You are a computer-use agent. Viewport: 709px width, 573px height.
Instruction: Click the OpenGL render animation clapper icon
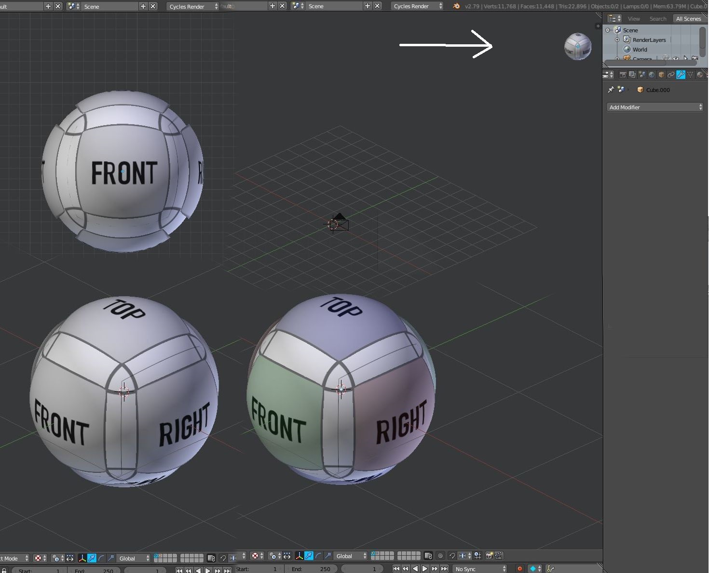tap(499, 556)
